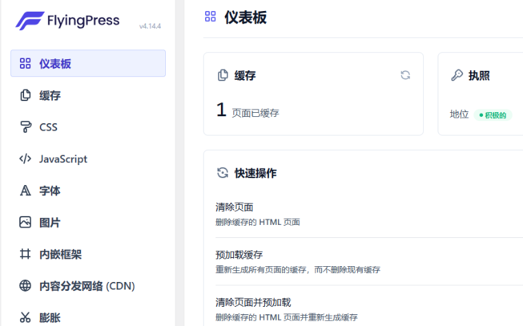Open the 内嵌框架 settings section
The height and width of the screenshot is (326, 523).
point(88,254)
